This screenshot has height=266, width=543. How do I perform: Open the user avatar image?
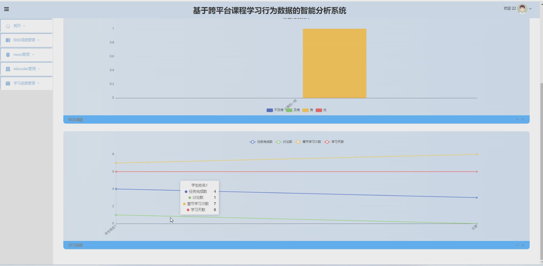523,9
